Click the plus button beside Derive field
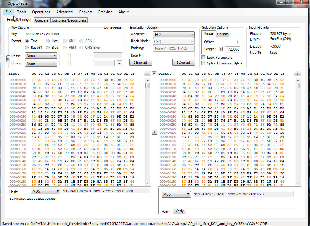The height and width of the screenshot is (226, 310). pyautogui.click(x=119, y=63)
